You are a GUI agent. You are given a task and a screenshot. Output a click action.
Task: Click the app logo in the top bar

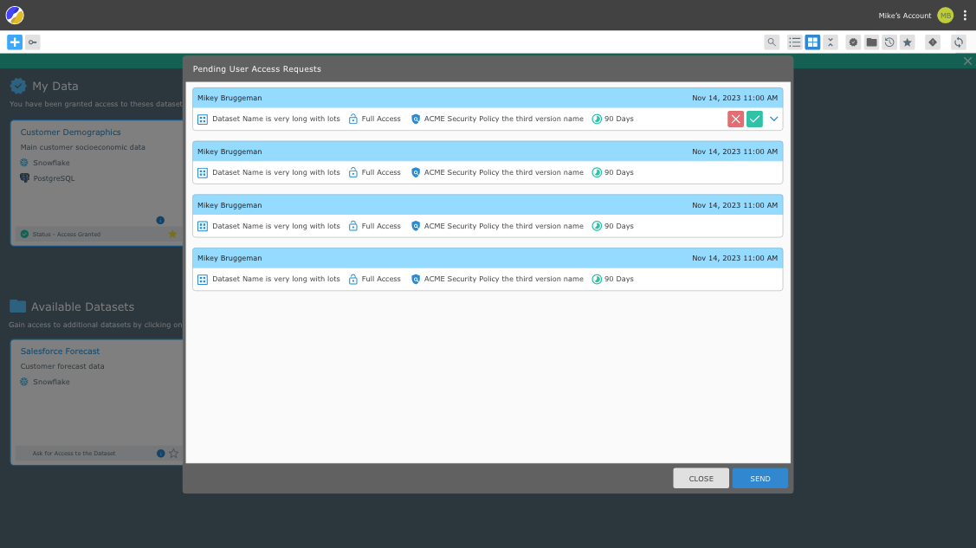click(x=15, y=15)
